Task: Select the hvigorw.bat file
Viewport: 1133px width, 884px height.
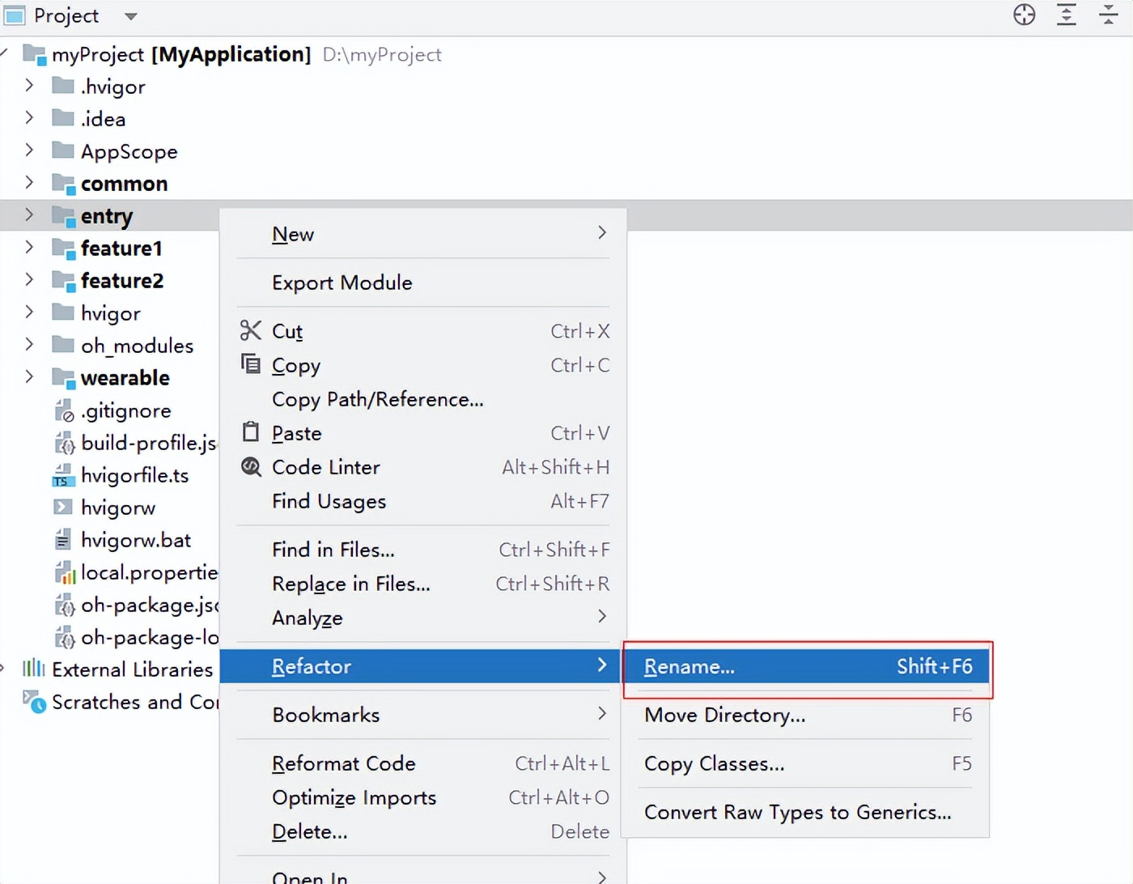Action: (x=135, y=540)
